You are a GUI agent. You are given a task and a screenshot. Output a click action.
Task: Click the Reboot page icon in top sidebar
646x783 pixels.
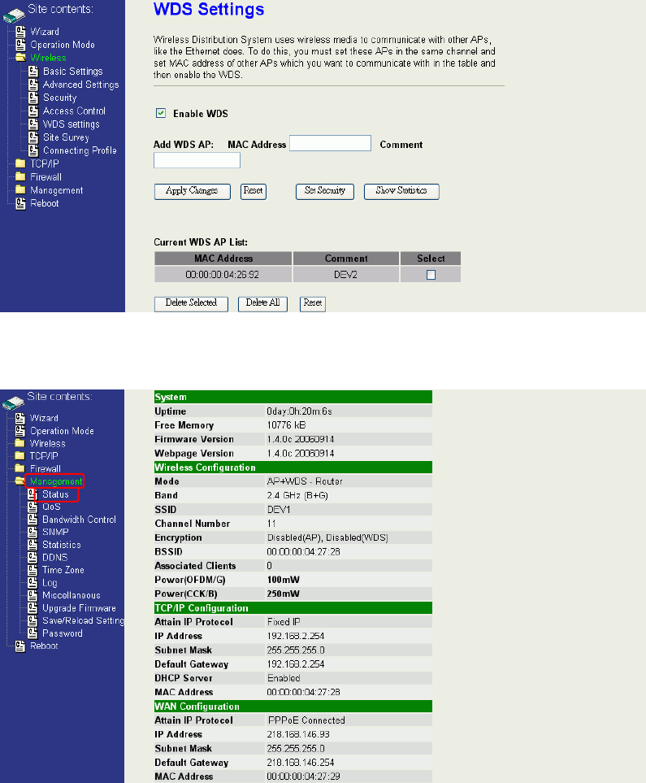[20, 203]
